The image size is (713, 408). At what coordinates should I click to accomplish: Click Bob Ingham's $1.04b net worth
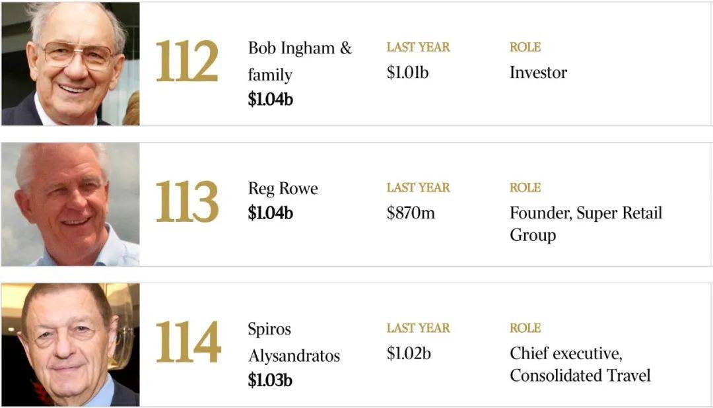270,99
